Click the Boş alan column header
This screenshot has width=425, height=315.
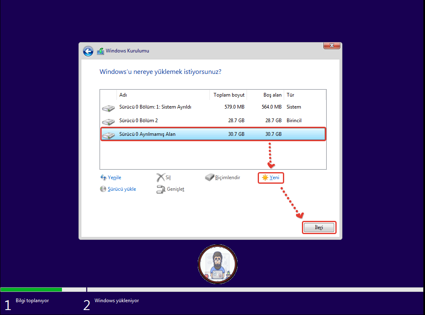coord(265,95)
